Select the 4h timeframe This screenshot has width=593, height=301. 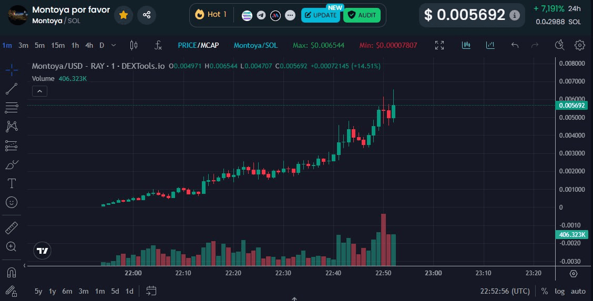click(x=89, y=45)
